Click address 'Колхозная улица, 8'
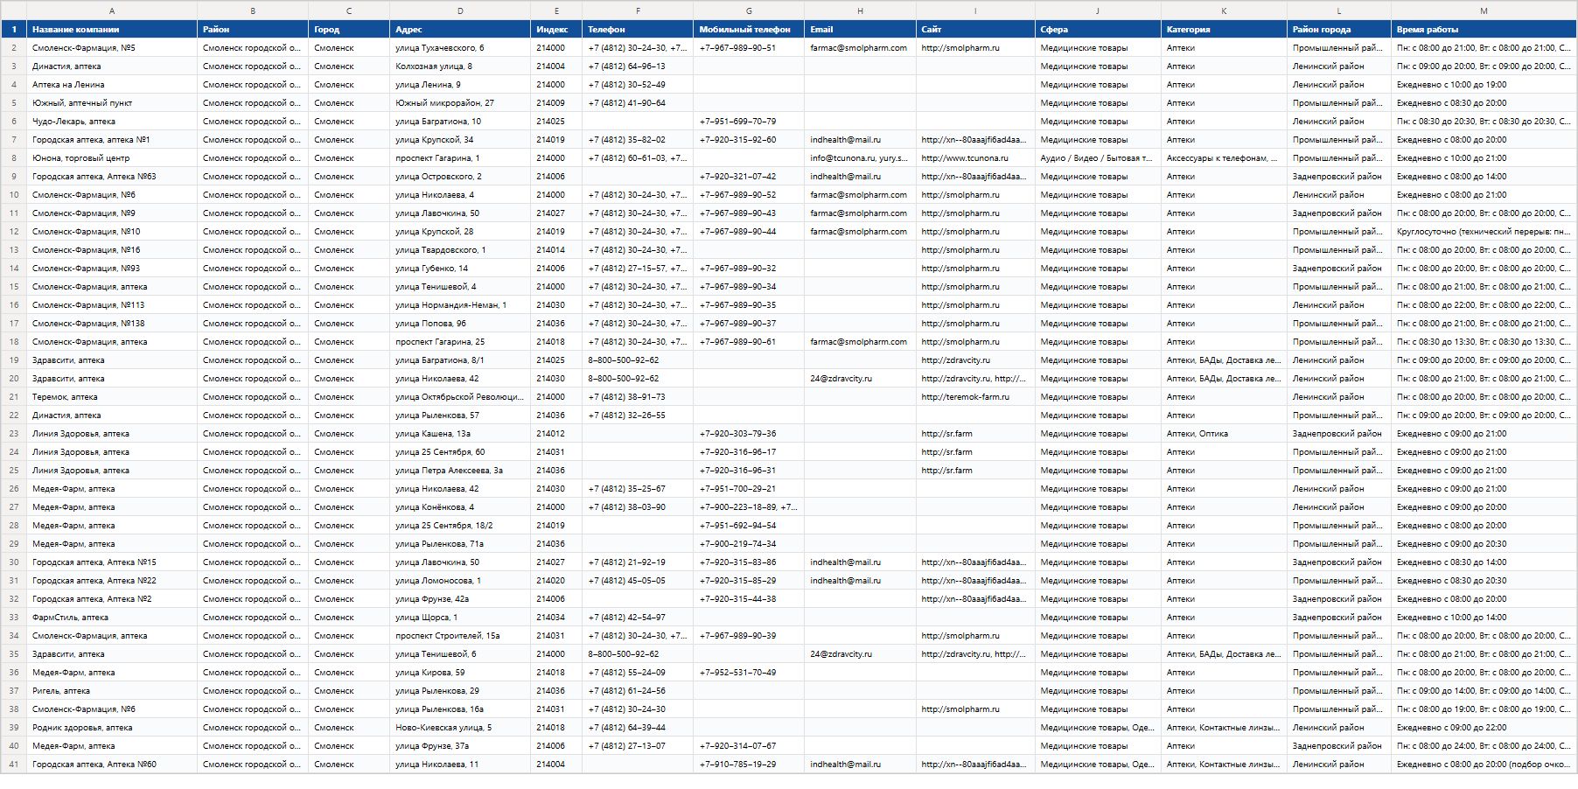Screen dimensions: 1578x789 (x=460, y=66)
